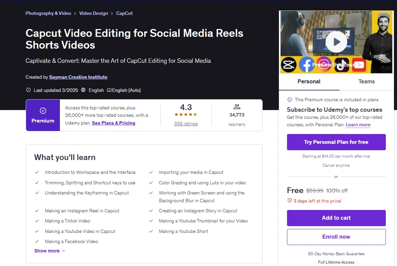Click '30-Day Money-Back Guarantee' text
This screenshot has width=397, height=266.
pyautogui.click(x=336, y=254)
